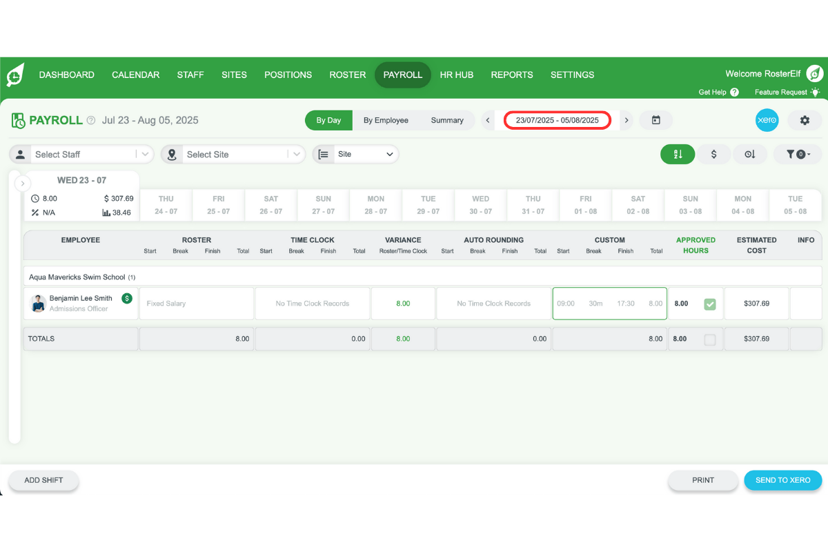Open the ROSTER menu item
The image size is (828, 552).
[x=347, y=75]
